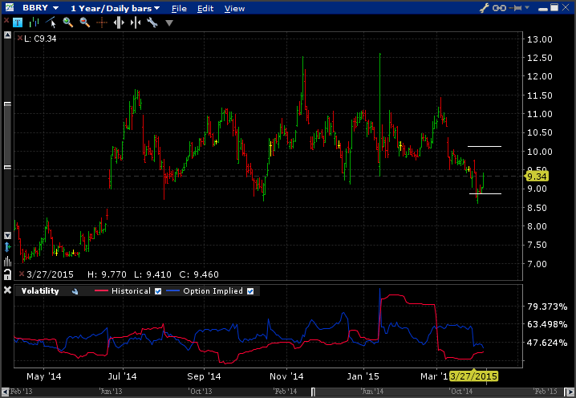Open the bar chart type icon

click(34, 22)
